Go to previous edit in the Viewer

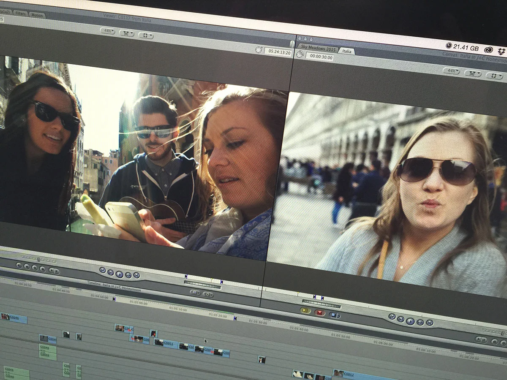[103, 270]
